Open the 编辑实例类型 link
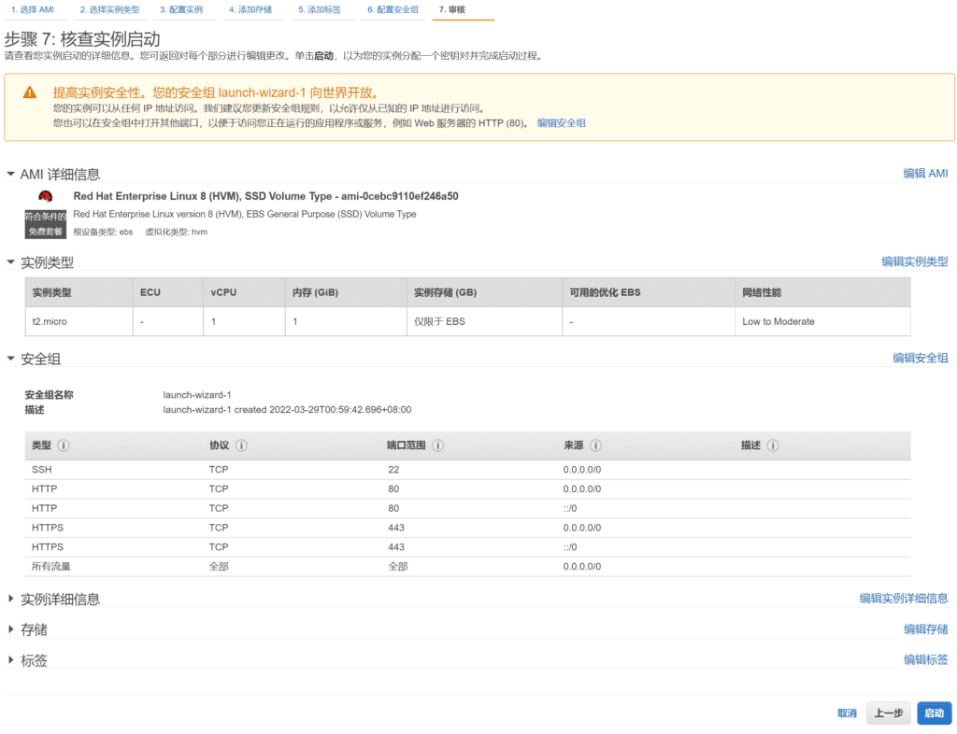The image size is (957, 734). click(x=914, y=261)
